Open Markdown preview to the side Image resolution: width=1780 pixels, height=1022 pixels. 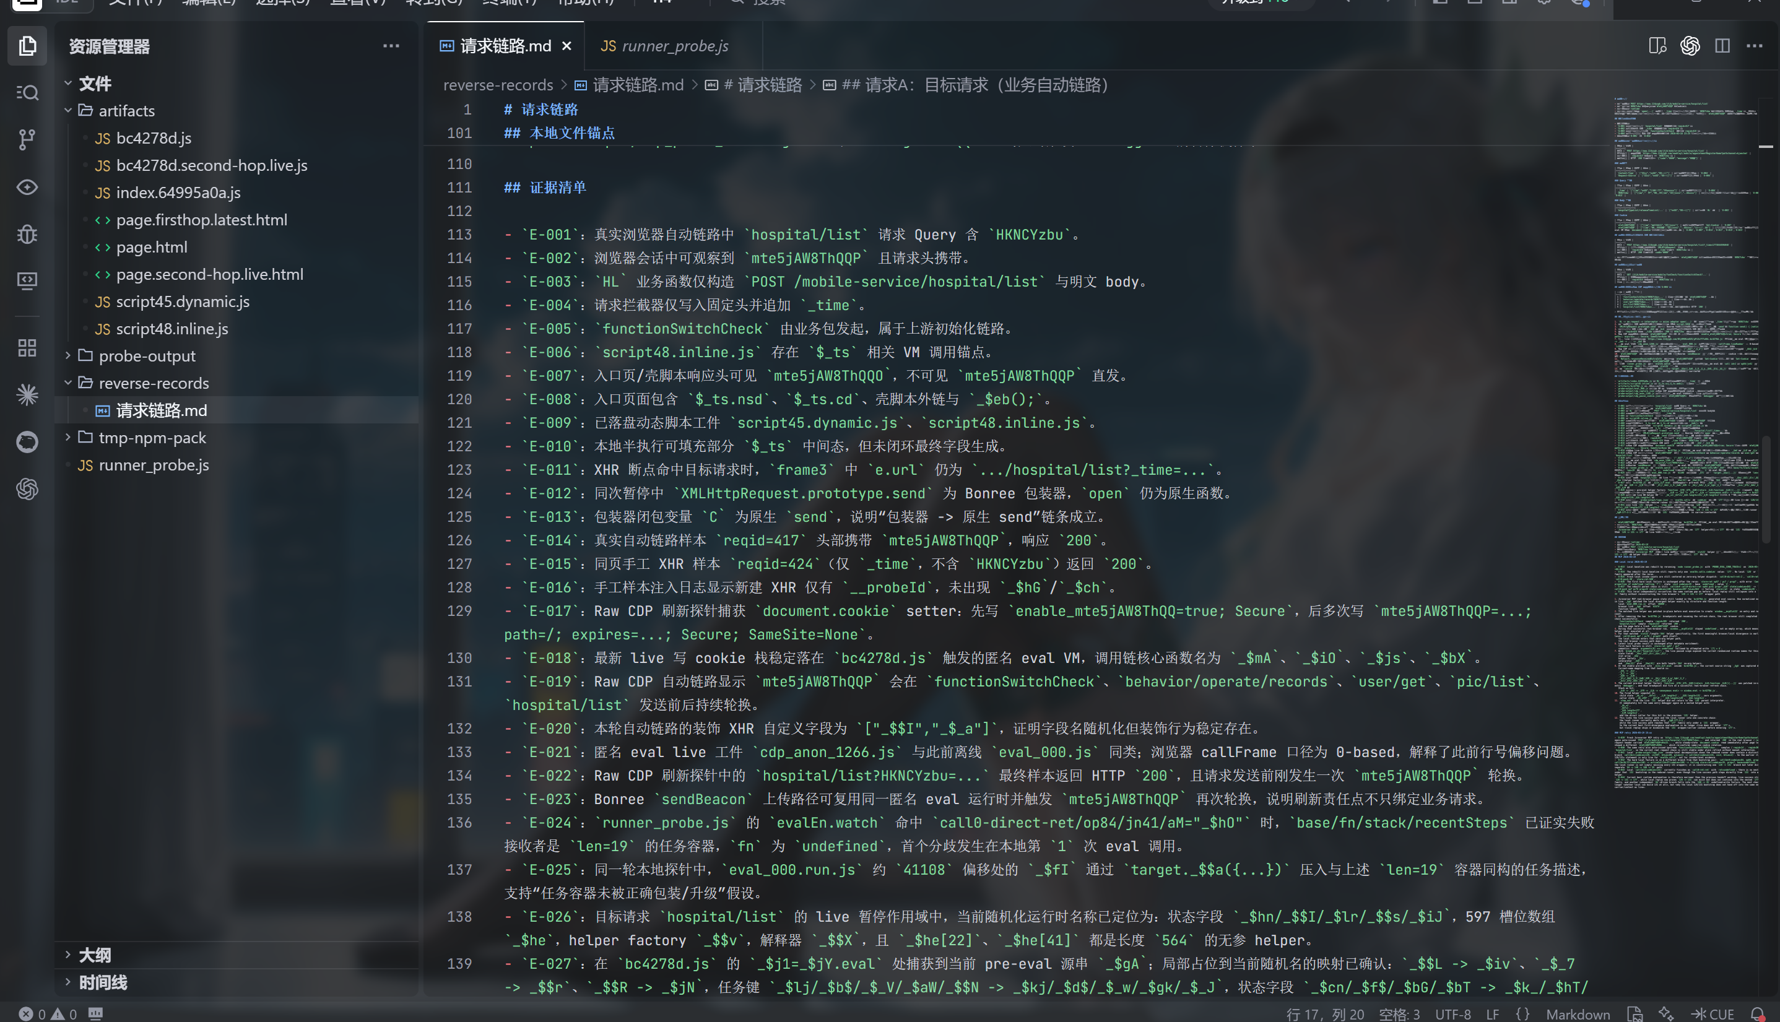(x=1657, y=46)
